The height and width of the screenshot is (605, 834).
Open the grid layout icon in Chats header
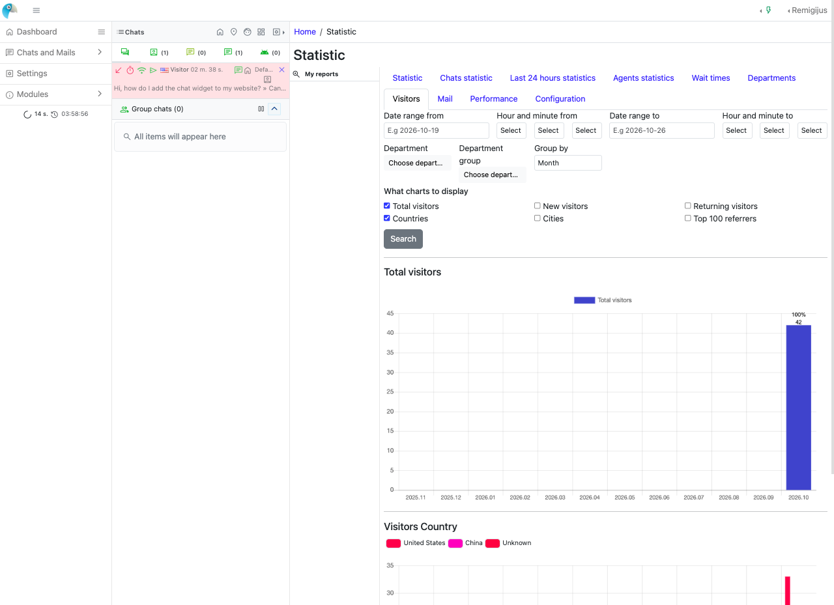point(261,32)
